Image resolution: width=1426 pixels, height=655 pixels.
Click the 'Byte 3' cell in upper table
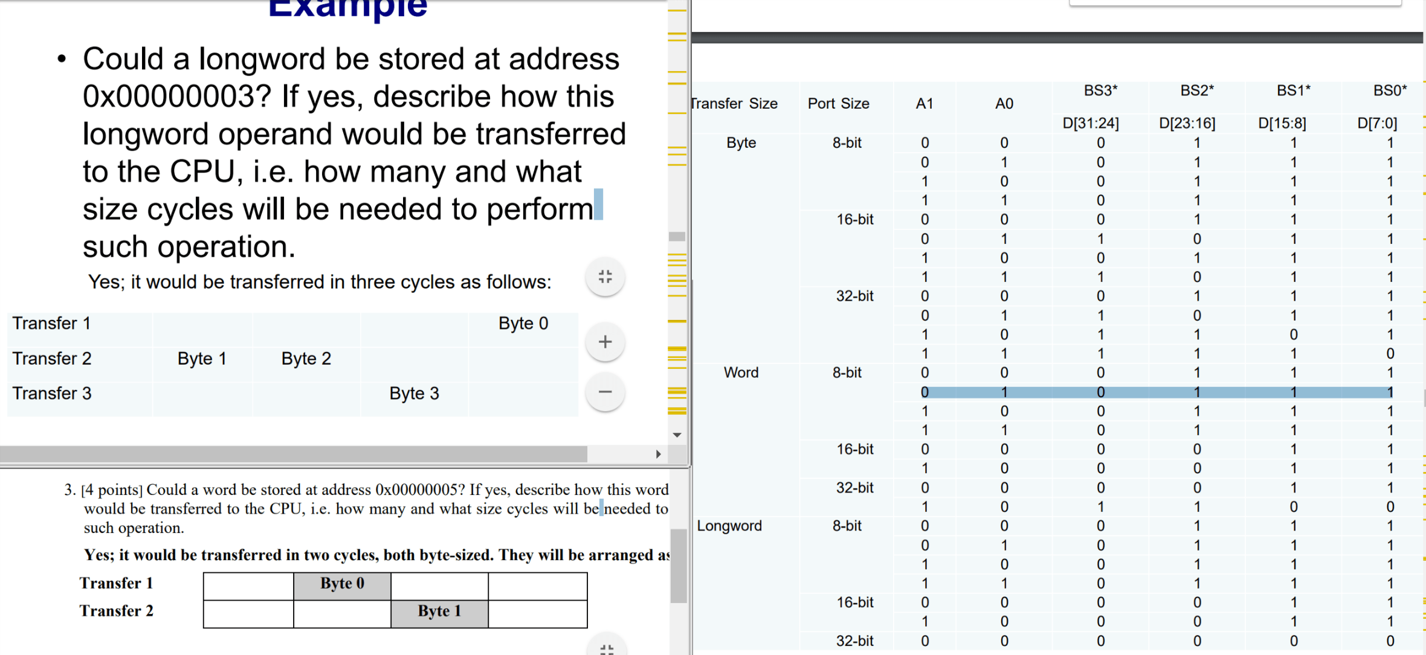(414, 394)
